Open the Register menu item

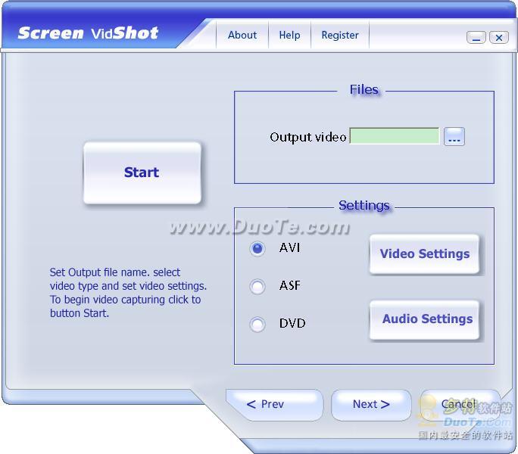(340, 35)
